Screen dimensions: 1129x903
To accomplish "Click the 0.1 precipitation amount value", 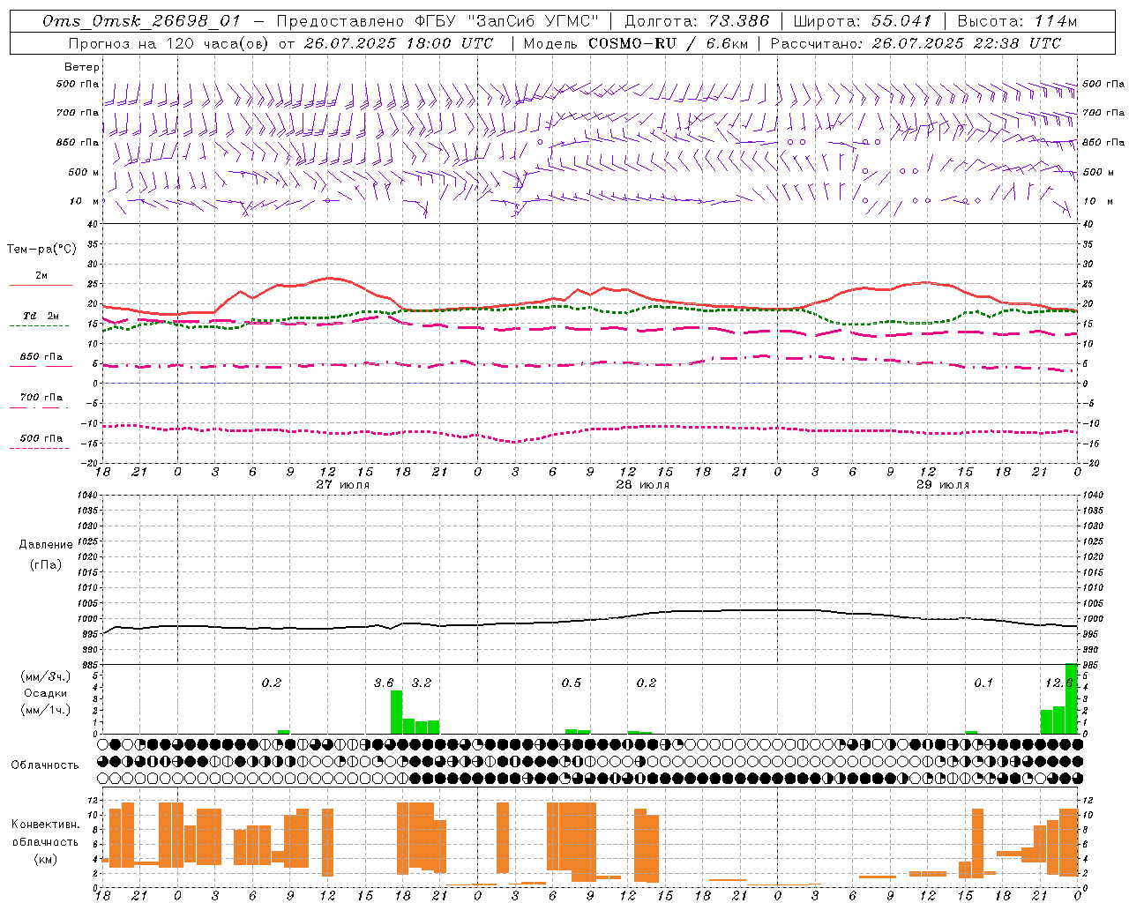I will pyautogui.click(x=983, y=683).
